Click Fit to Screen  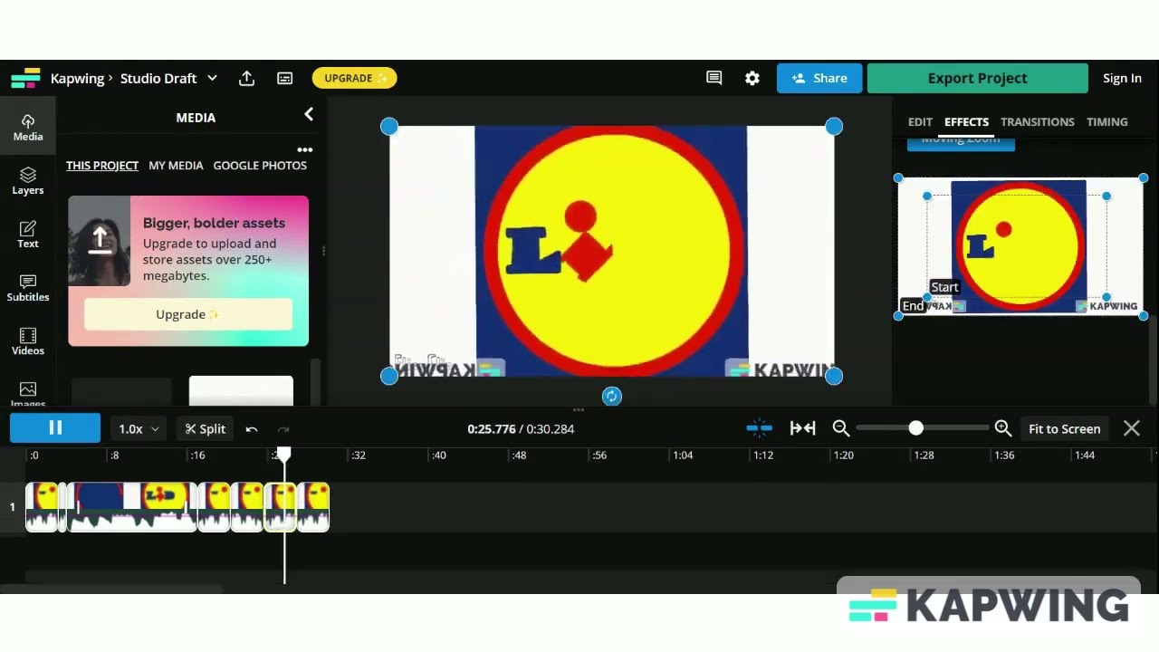(x=1064, y=429)
